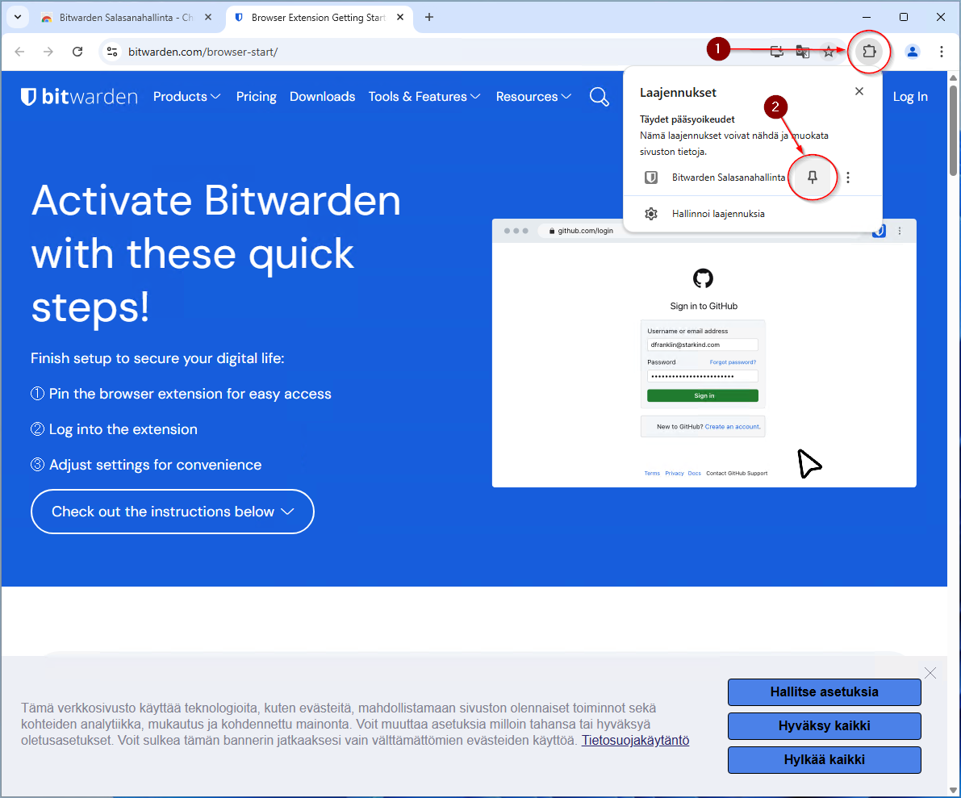Pin the Bitwarden Salasanahallinta extension
This screenshot has width=961, height=798.
(x=812, y=178)
